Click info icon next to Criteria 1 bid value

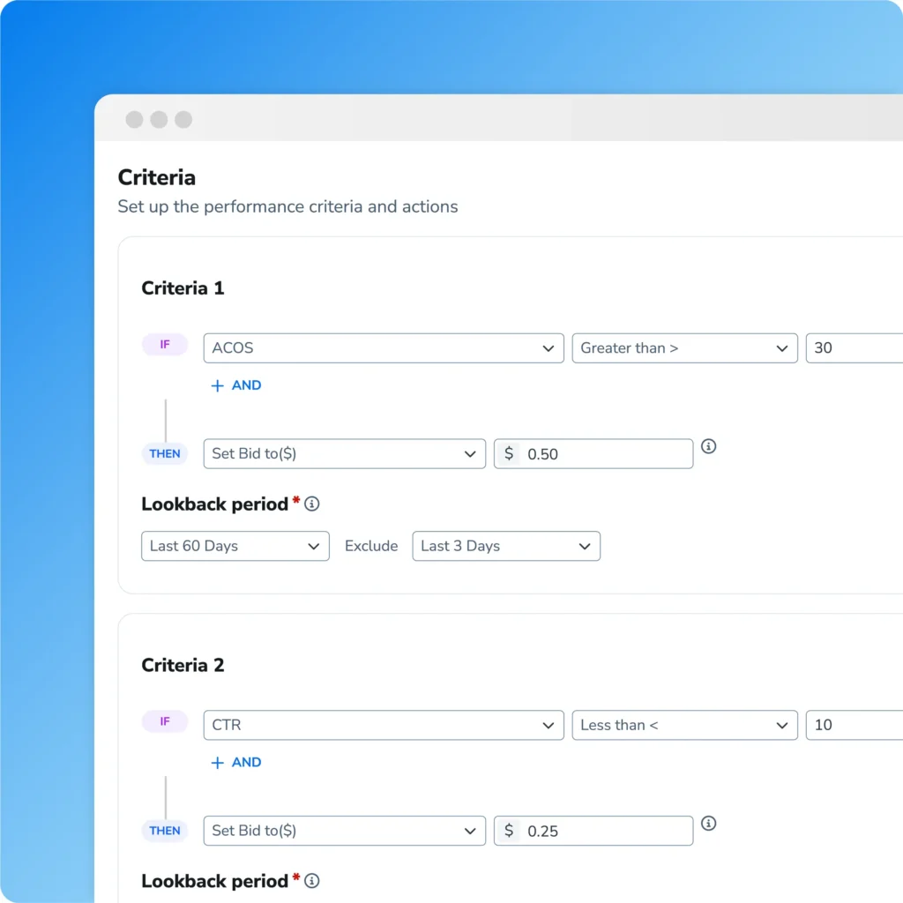click(708, 446)
